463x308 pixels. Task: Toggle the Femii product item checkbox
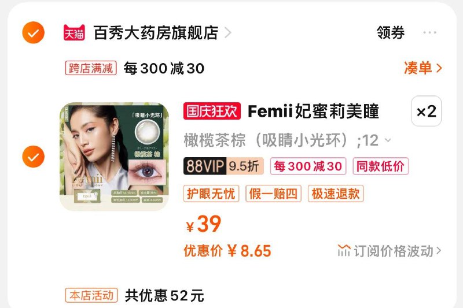click(34, 157)
